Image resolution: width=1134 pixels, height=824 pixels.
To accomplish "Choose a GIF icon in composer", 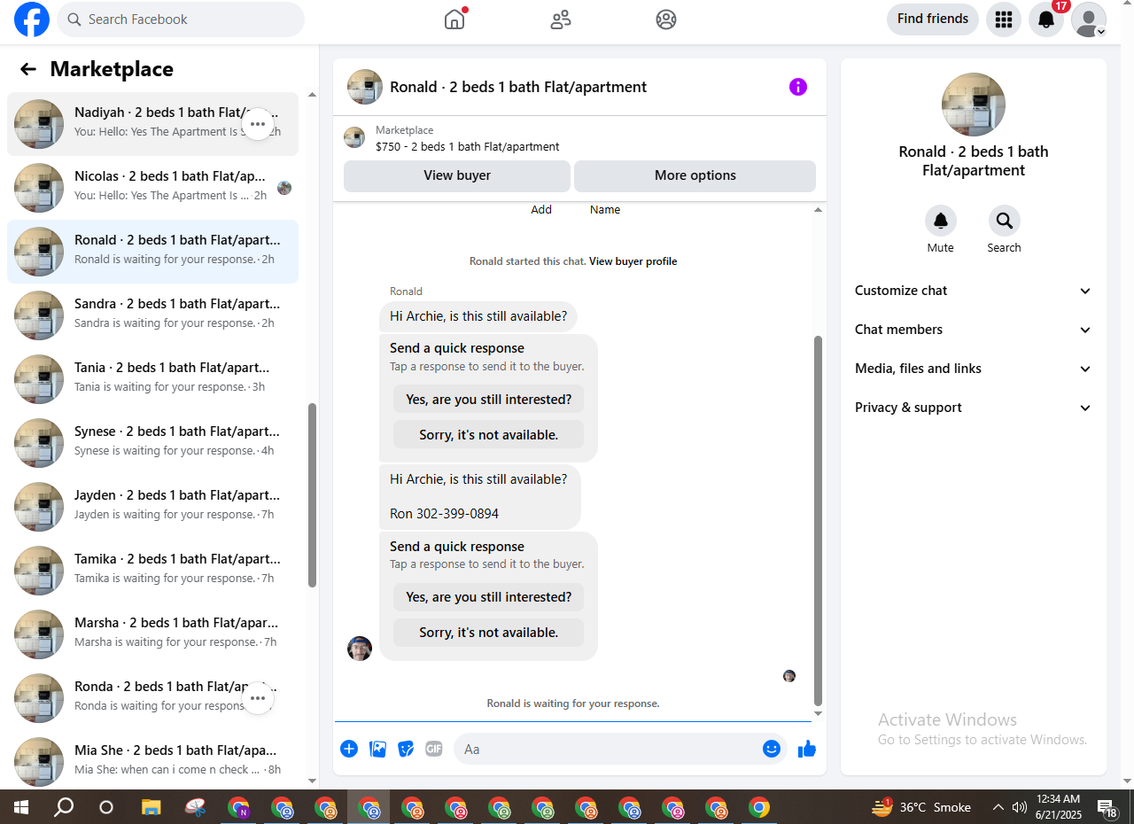I will tap(433, 750).
